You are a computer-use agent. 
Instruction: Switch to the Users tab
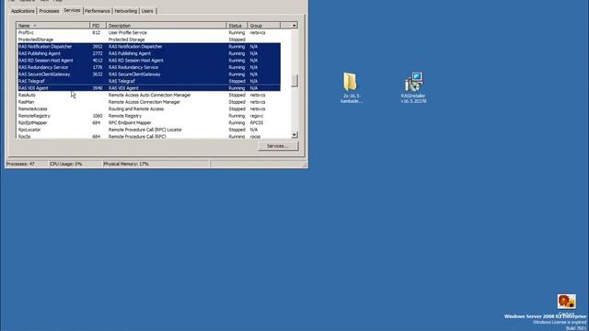click(x=147, y=11)
